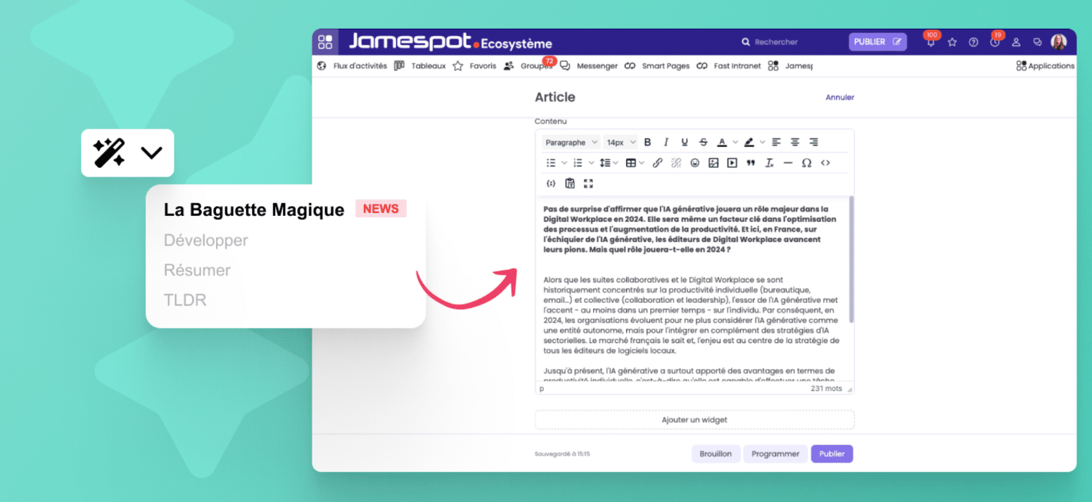
Task: Open the app launcher grid icon
Action: point(324,41)
